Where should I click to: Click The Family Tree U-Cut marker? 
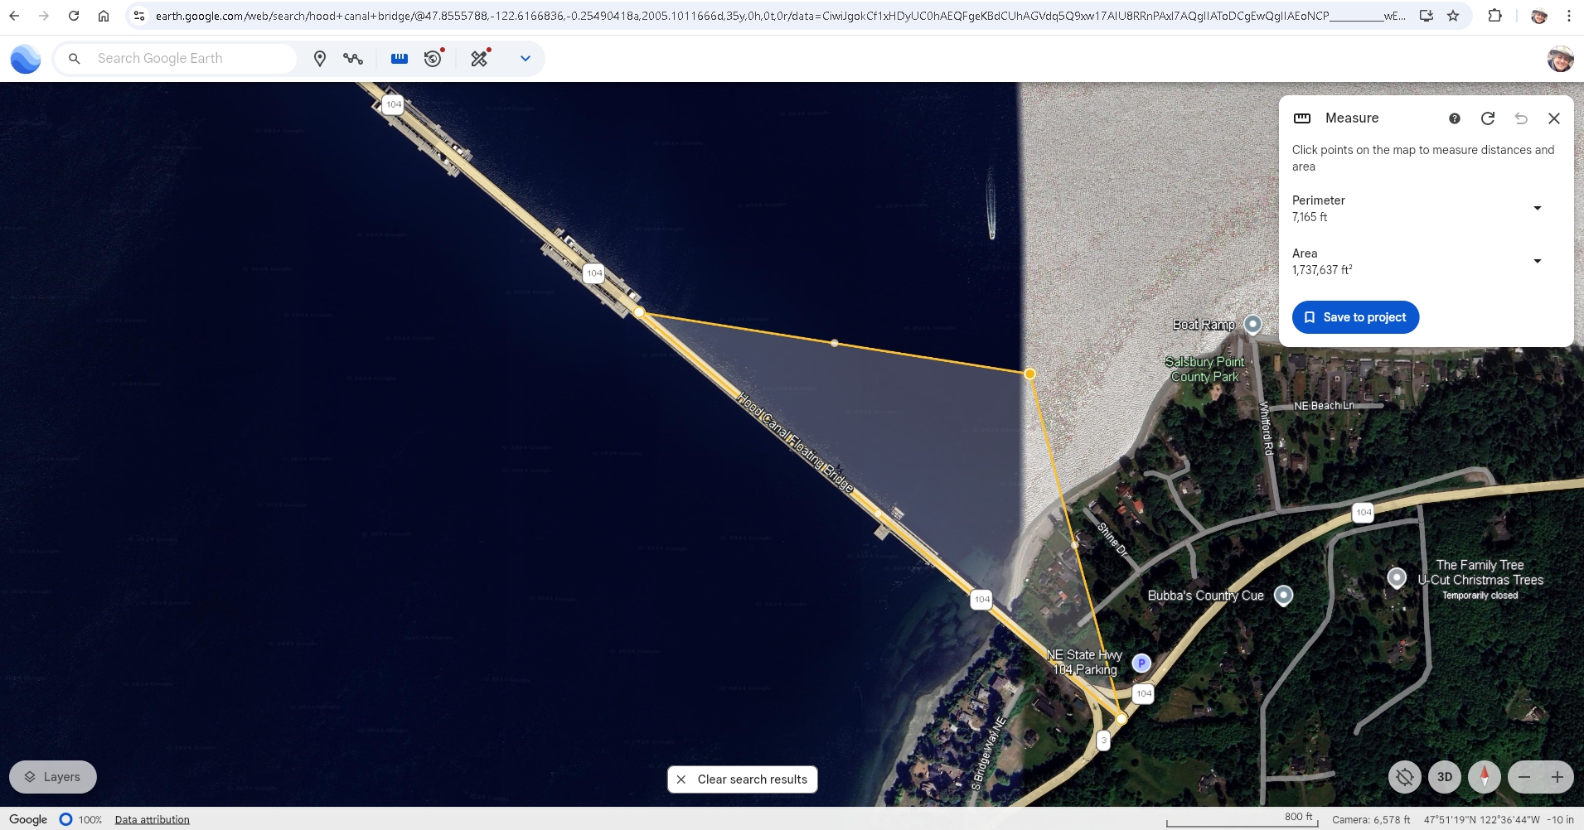coord(1397,577)
